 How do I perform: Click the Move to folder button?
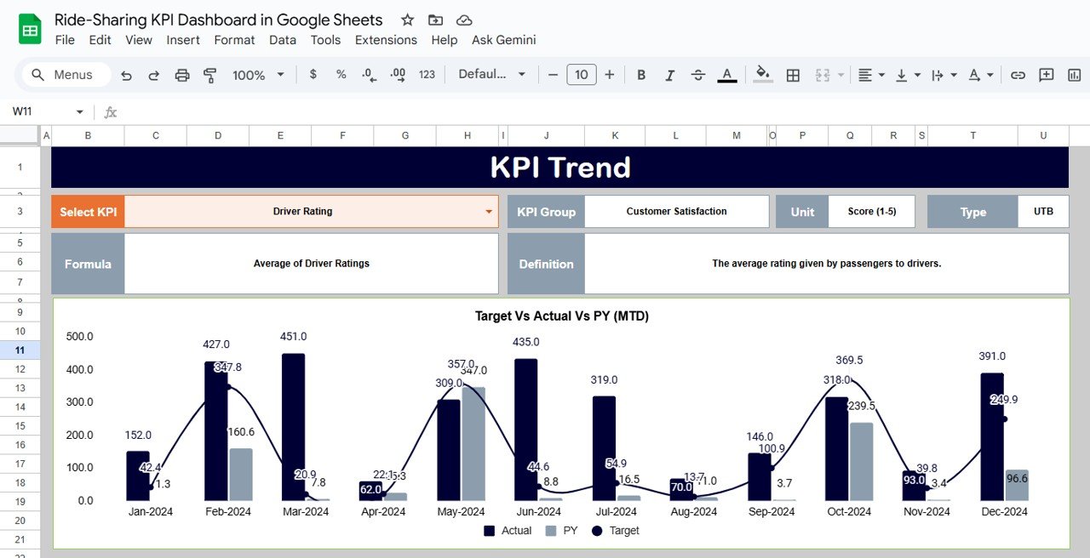(x=435, y=19)
